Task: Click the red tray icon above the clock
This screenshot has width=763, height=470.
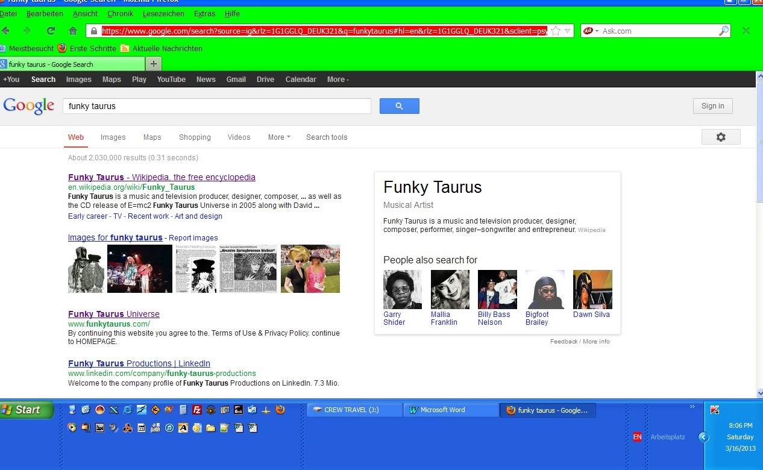Action: (715, 410)
